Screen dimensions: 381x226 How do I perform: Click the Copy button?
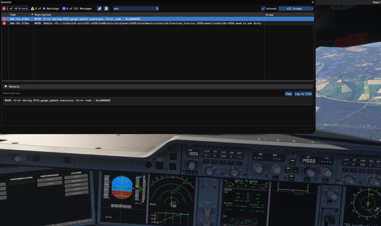288,94
